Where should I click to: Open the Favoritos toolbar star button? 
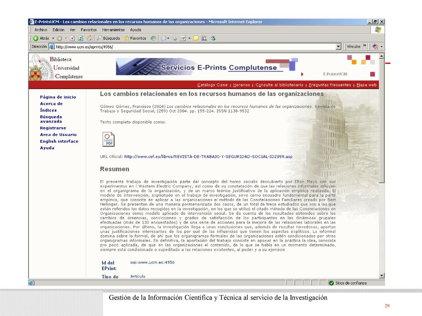tap(135, 38)
